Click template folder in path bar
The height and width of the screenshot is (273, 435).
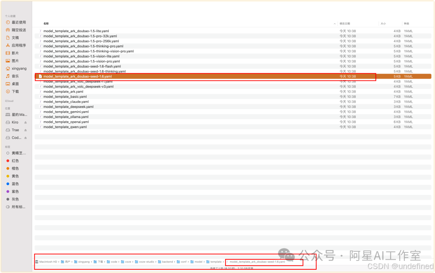pos(214,262)
